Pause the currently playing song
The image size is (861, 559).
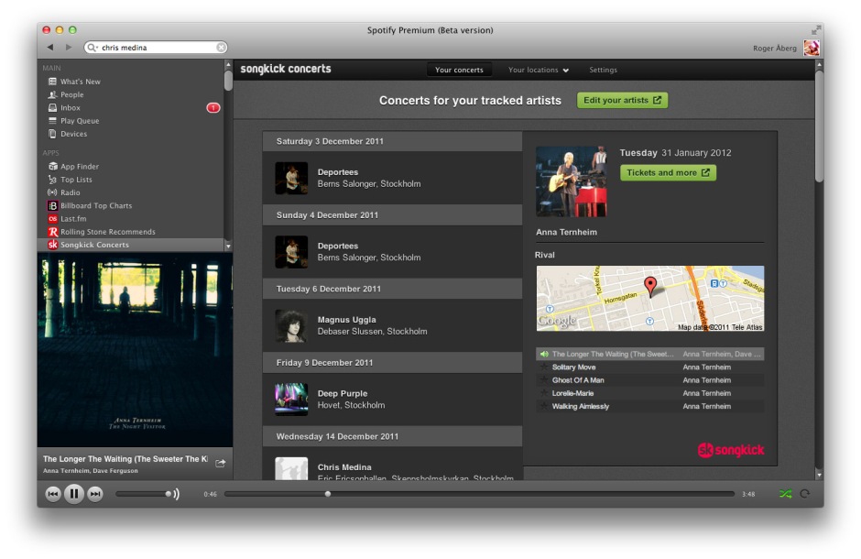click(74, 494)
